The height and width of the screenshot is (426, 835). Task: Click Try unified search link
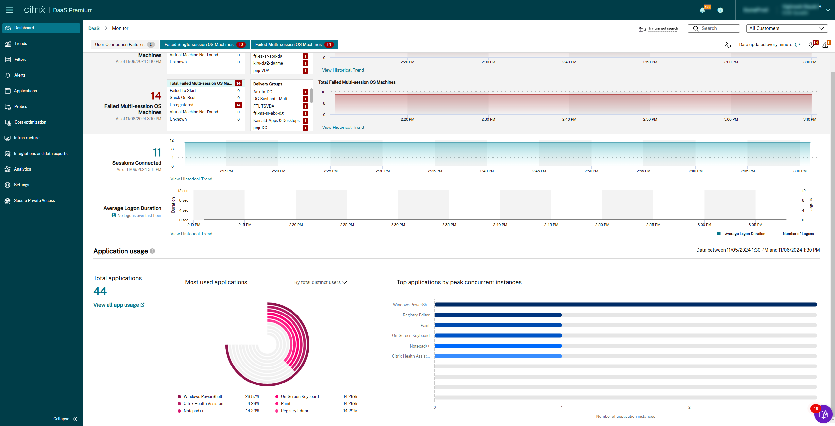(x=663, y=28)
